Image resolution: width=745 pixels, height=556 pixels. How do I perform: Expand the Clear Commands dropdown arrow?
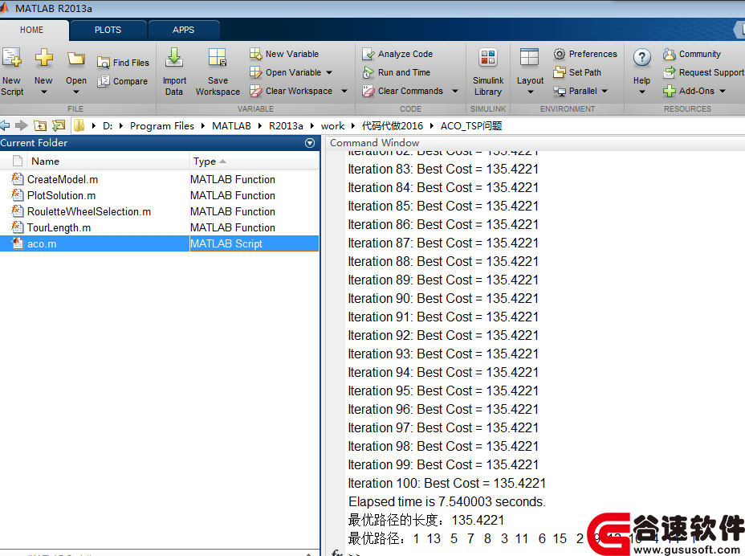[454, 91]
